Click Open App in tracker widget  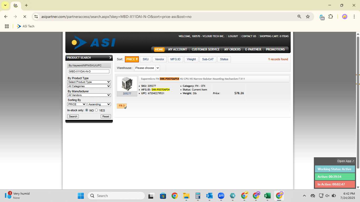[x=346, y=161]
